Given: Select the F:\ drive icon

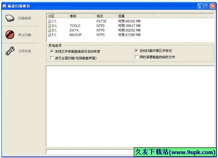Looking at the screenshot, I should point(50,35).
